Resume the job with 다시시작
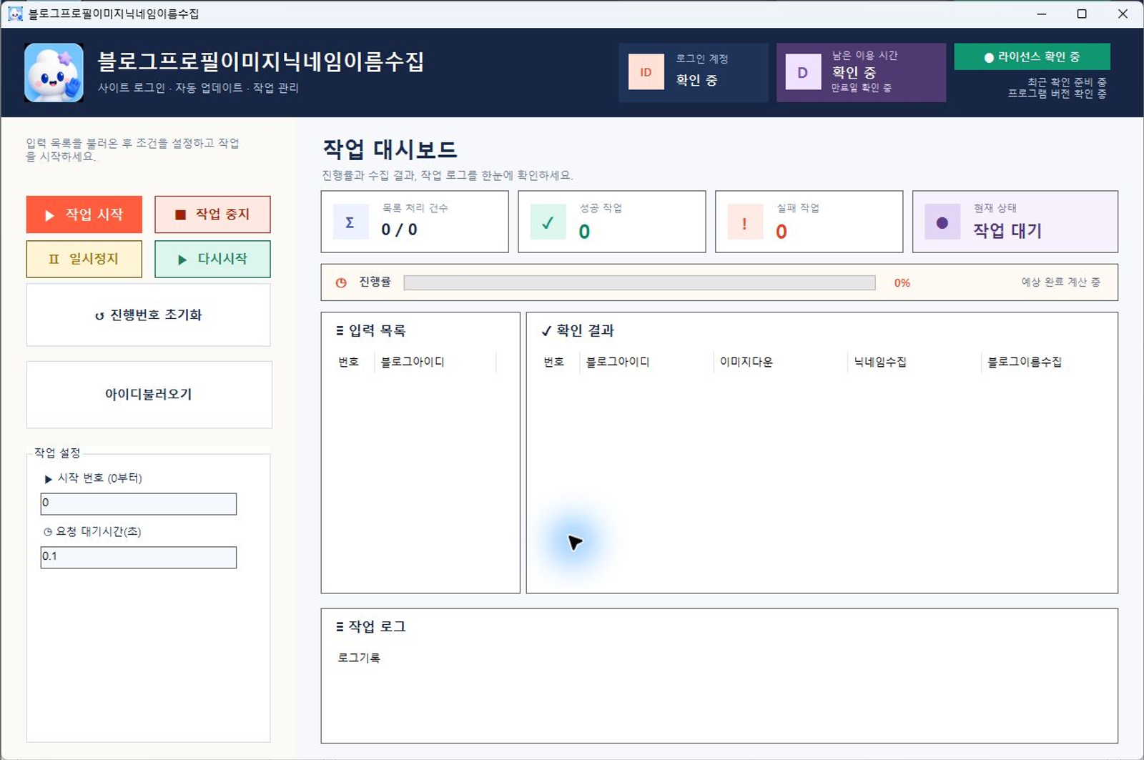1144x760 pixels. (212, 259)
